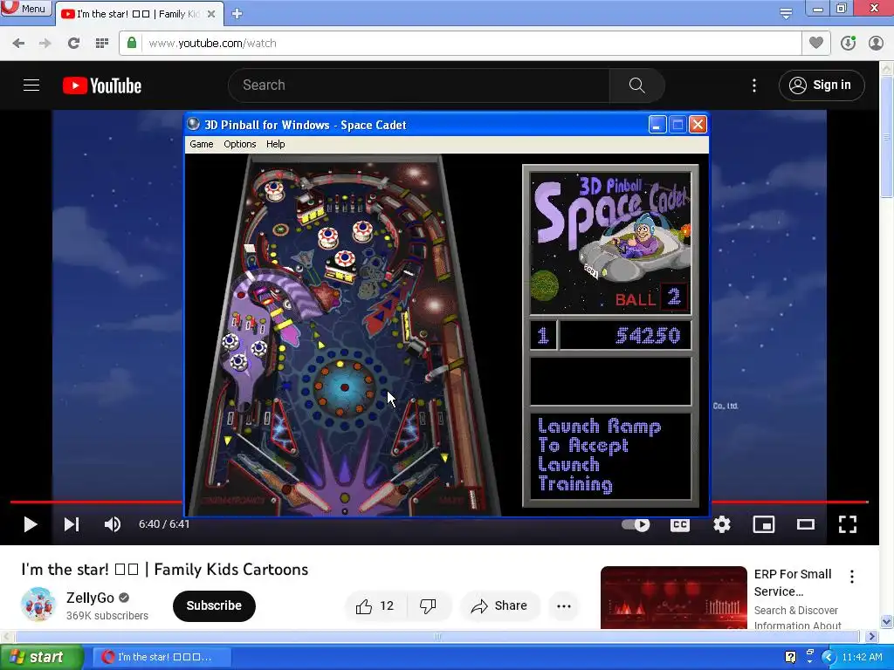Click the 11:42 AM clock
Viewport: 894px width, 670px height.
862,658
